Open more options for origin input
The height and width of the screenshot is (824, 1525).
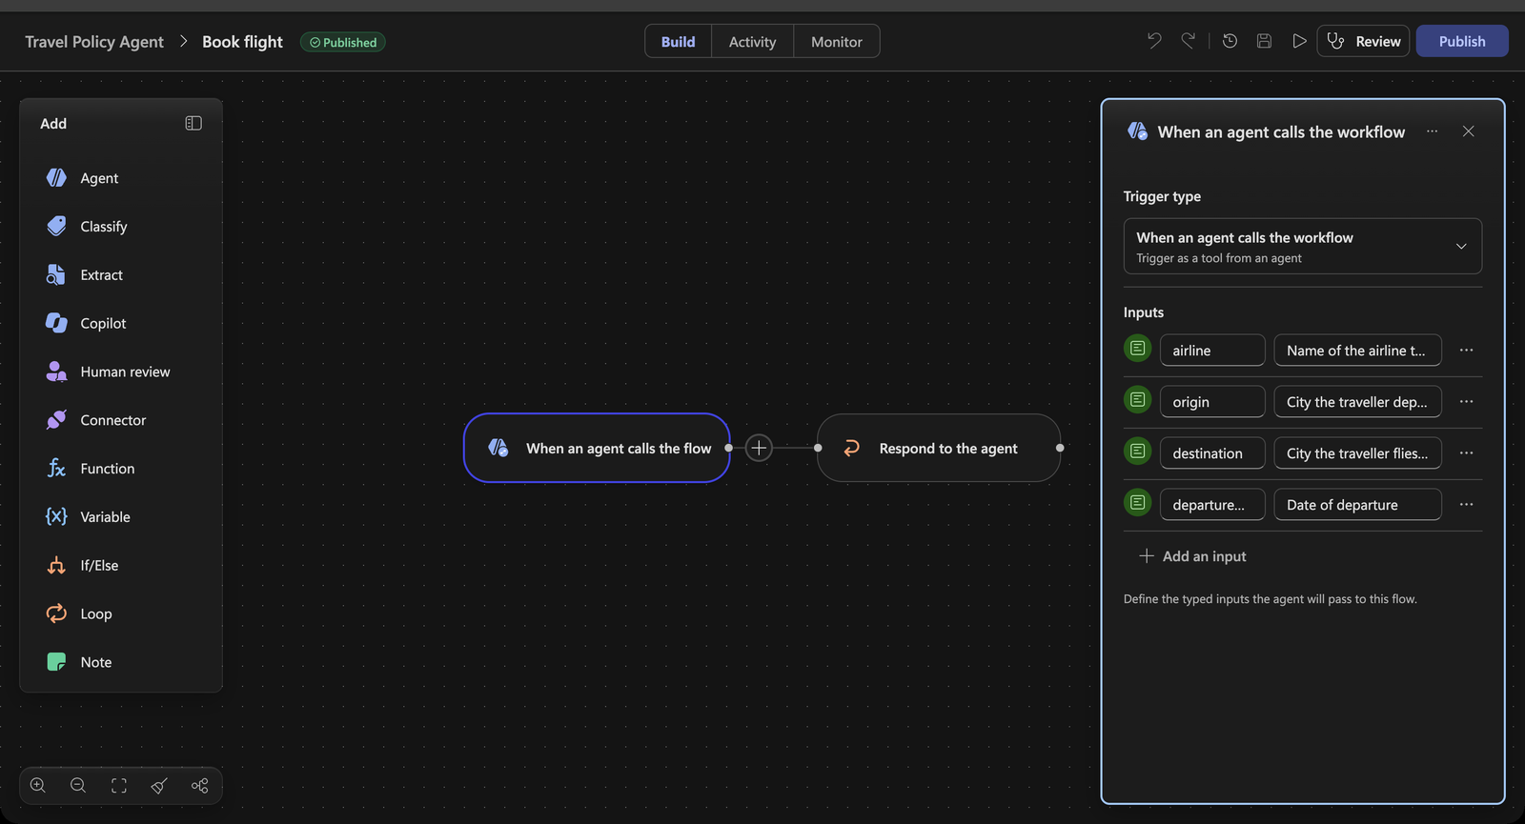click(x=1466, y=402)
